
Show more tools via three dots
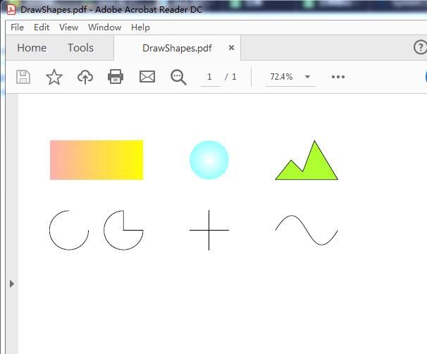pos(338,77)
